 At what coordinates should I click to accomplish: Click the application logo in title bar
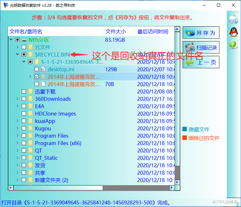point(6,5)
